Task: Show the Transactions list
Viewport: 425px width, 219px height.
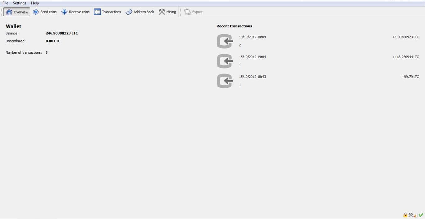Action: [107, 12]
